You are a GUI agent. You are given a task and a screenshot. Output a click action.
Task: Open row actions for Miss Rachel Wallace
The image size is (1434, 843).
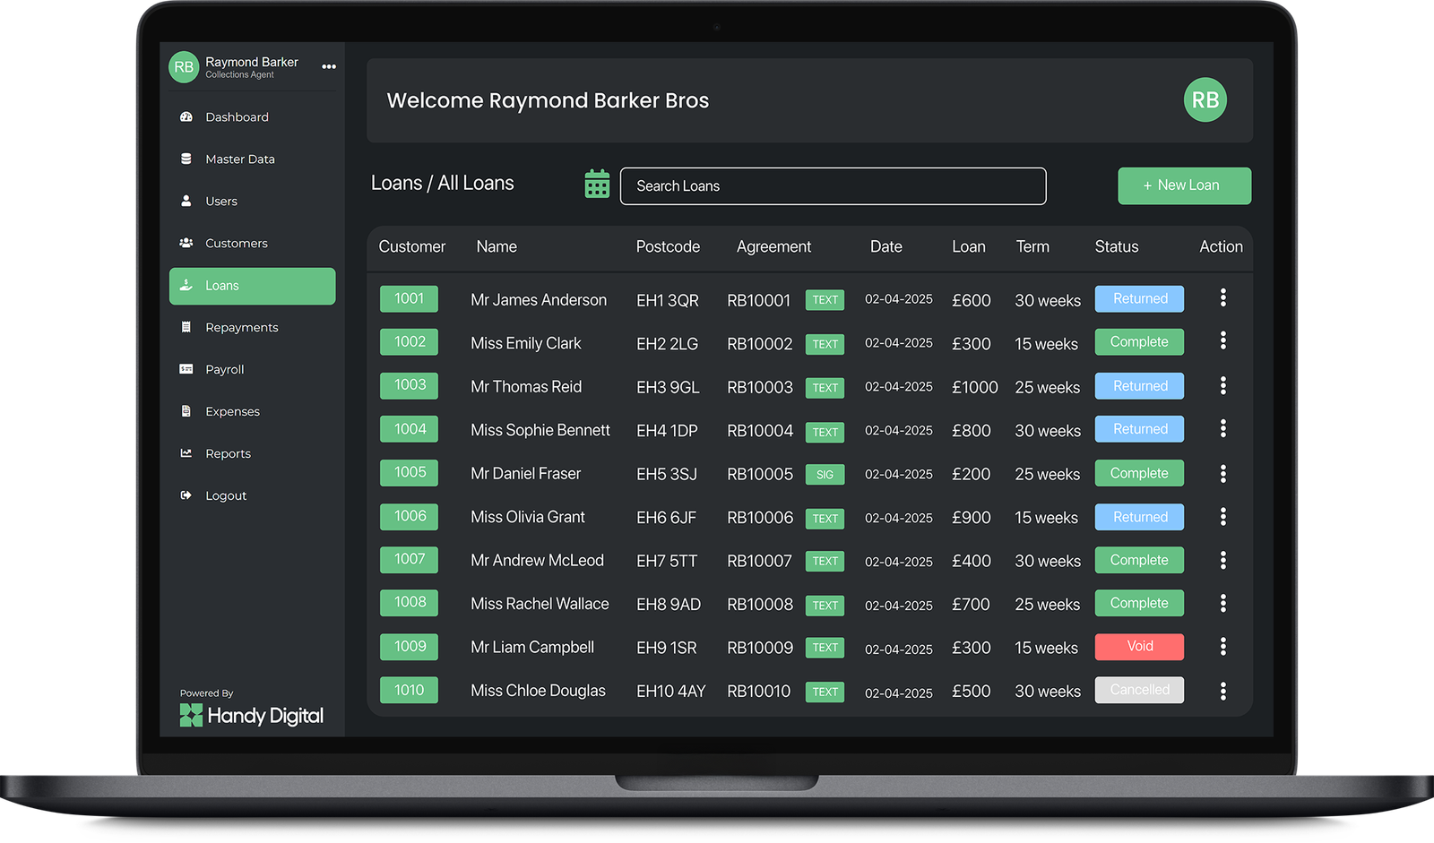(x=1222, y=604)
